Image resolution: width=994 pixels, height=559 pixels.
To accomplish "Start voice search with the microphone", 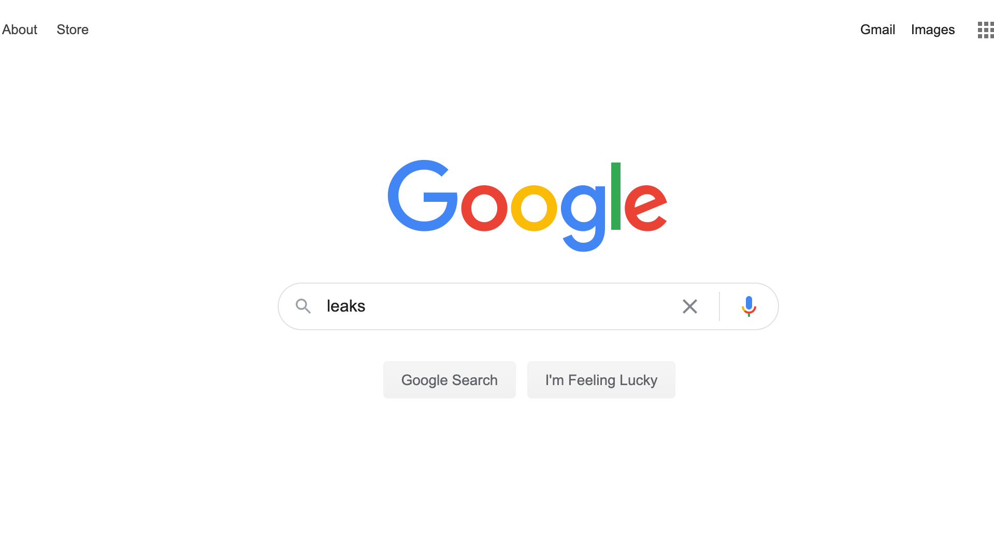I will click(x=748, y=306).
